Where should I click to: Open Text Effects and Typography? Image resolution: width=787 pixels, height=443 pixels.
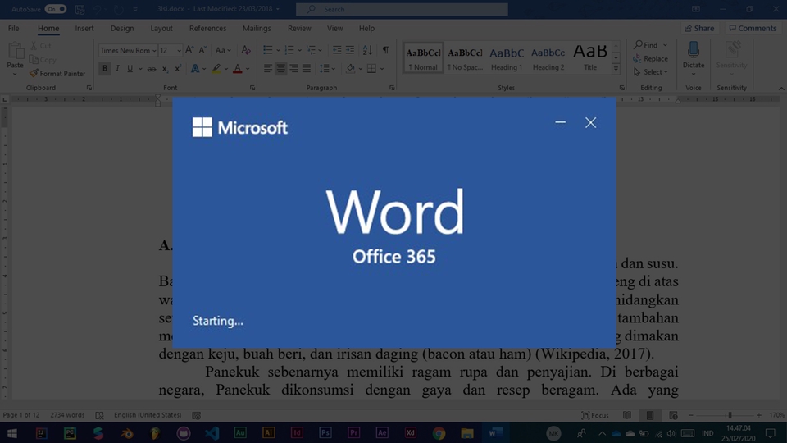point(195,68)
